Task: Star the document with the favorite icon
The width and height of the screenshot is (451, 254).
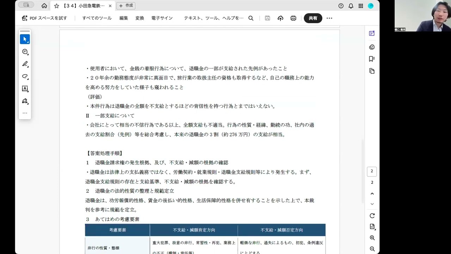Action: pos(56,6)
